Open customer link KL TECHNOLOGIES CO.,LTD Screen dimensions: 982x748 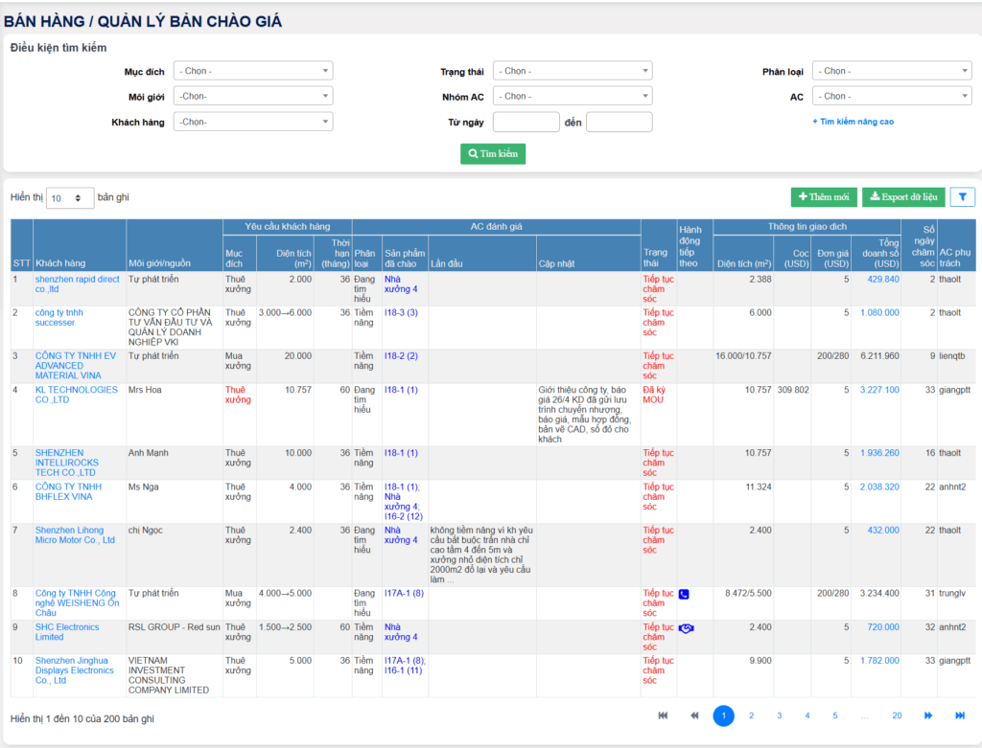77,395
